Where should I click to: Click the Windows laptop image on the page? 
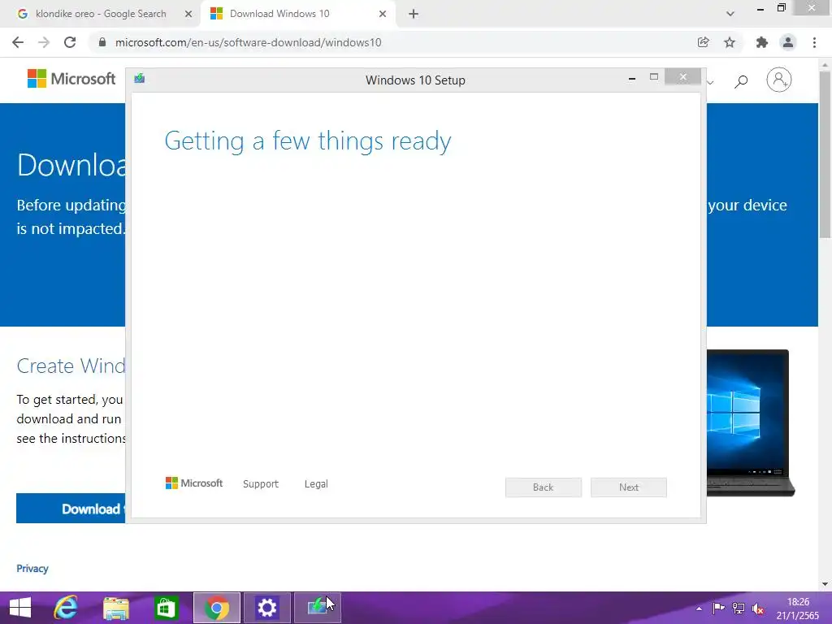click(750, 422)
